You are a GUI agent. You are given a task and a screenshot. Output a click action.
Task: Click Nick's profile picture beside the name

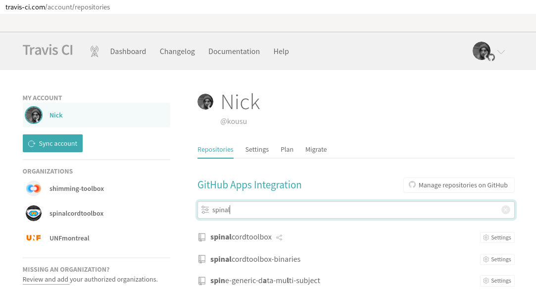[205, 102]
